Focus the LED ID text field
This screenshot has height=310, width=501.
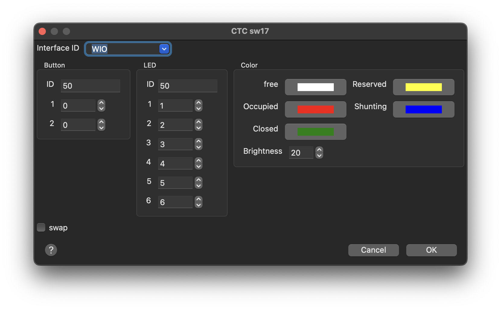(187, 86)
